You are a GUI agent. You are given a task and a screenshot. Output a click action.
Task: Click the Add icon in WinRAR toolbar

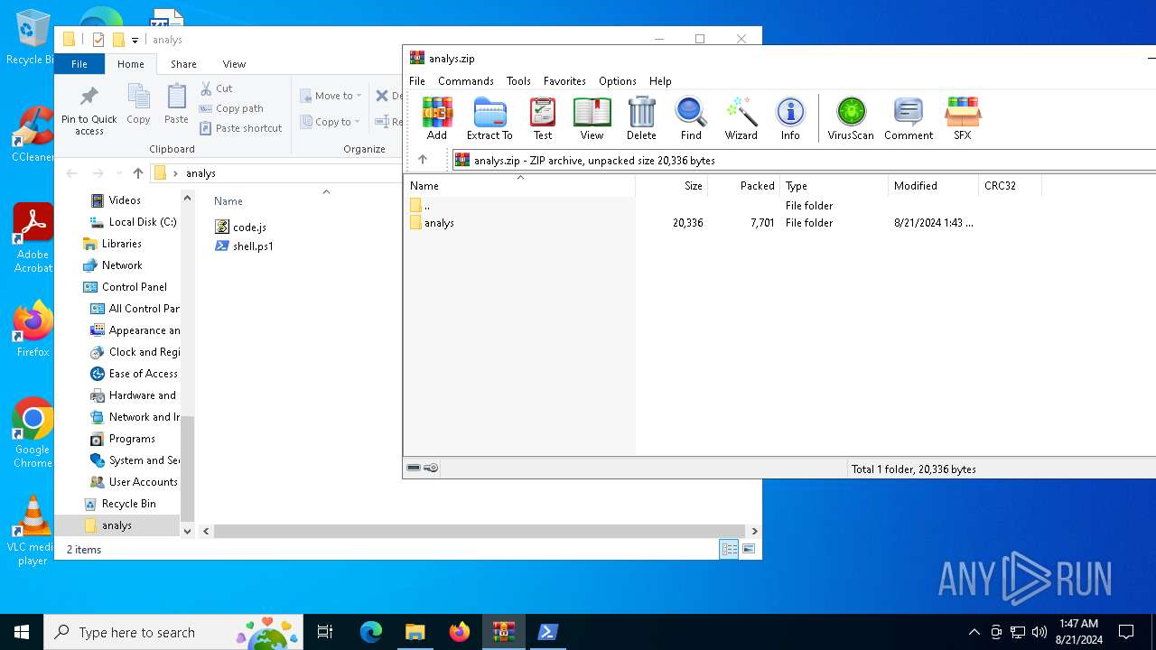point(437,119)
